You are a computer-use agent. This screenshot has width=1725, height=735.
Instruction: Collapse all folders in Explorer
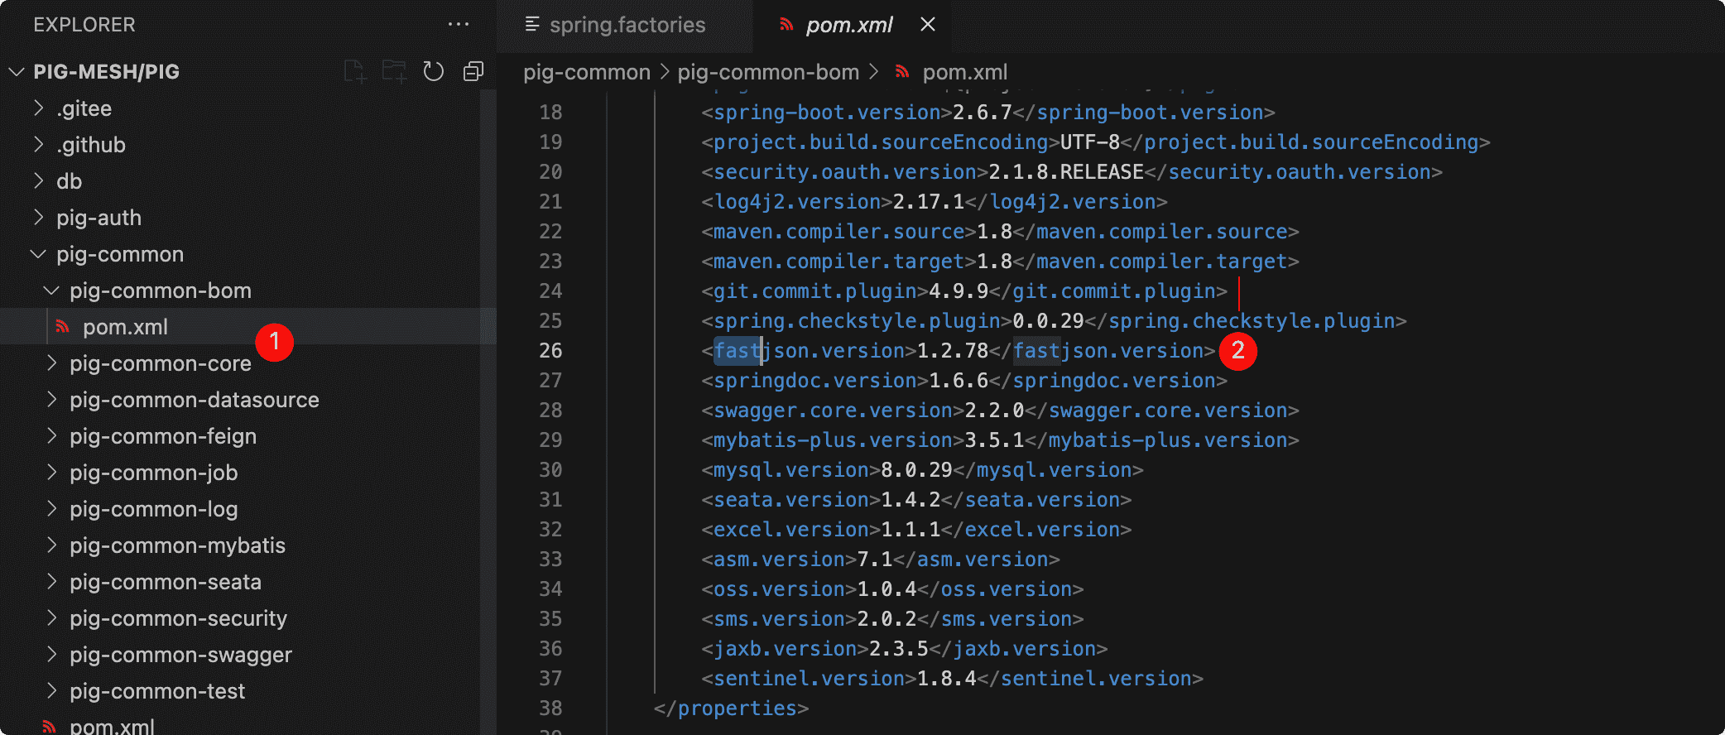click(x=473, y=72)
